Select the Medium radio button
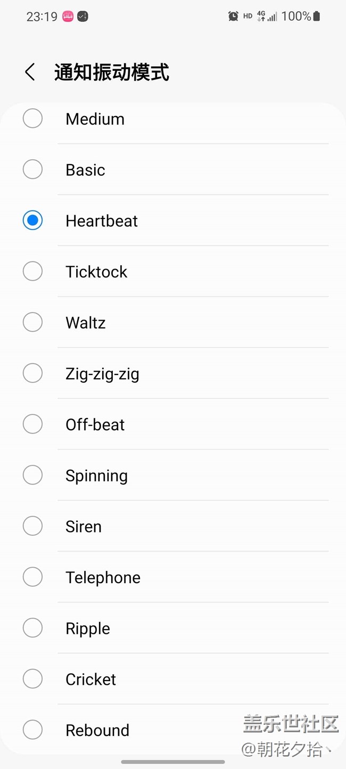Viewport: 346px width, 769px height. (x=32, y=118)
